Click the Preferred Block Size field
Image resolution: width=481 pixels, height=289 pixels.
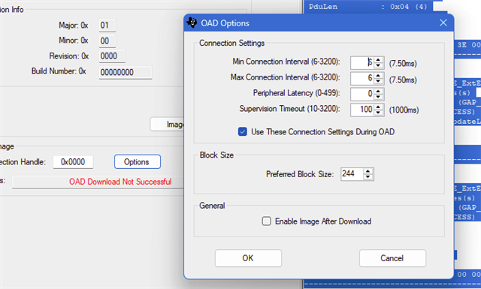pyautogui.click(x=352, y=174)
